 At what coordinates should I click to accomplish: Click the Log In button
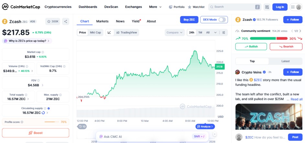280,7
